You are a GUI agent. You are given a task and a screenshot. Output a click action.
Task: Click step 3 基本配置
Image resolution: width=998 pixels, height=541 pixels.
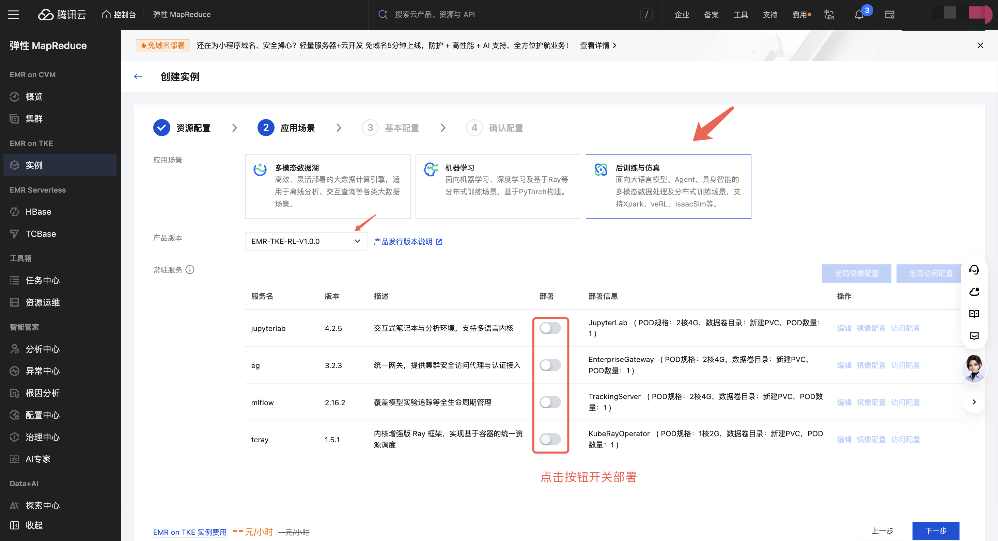coord(391,128)
